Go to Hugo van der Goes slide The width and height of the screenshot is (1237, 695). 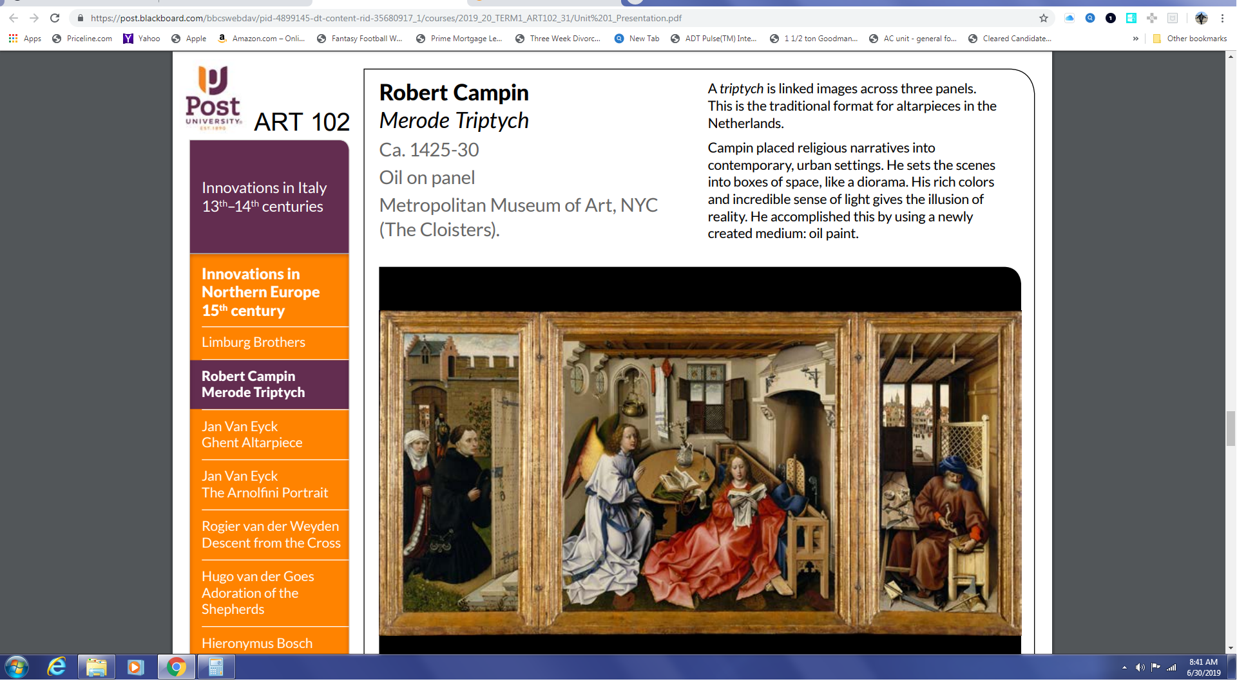tap(269, 593)
